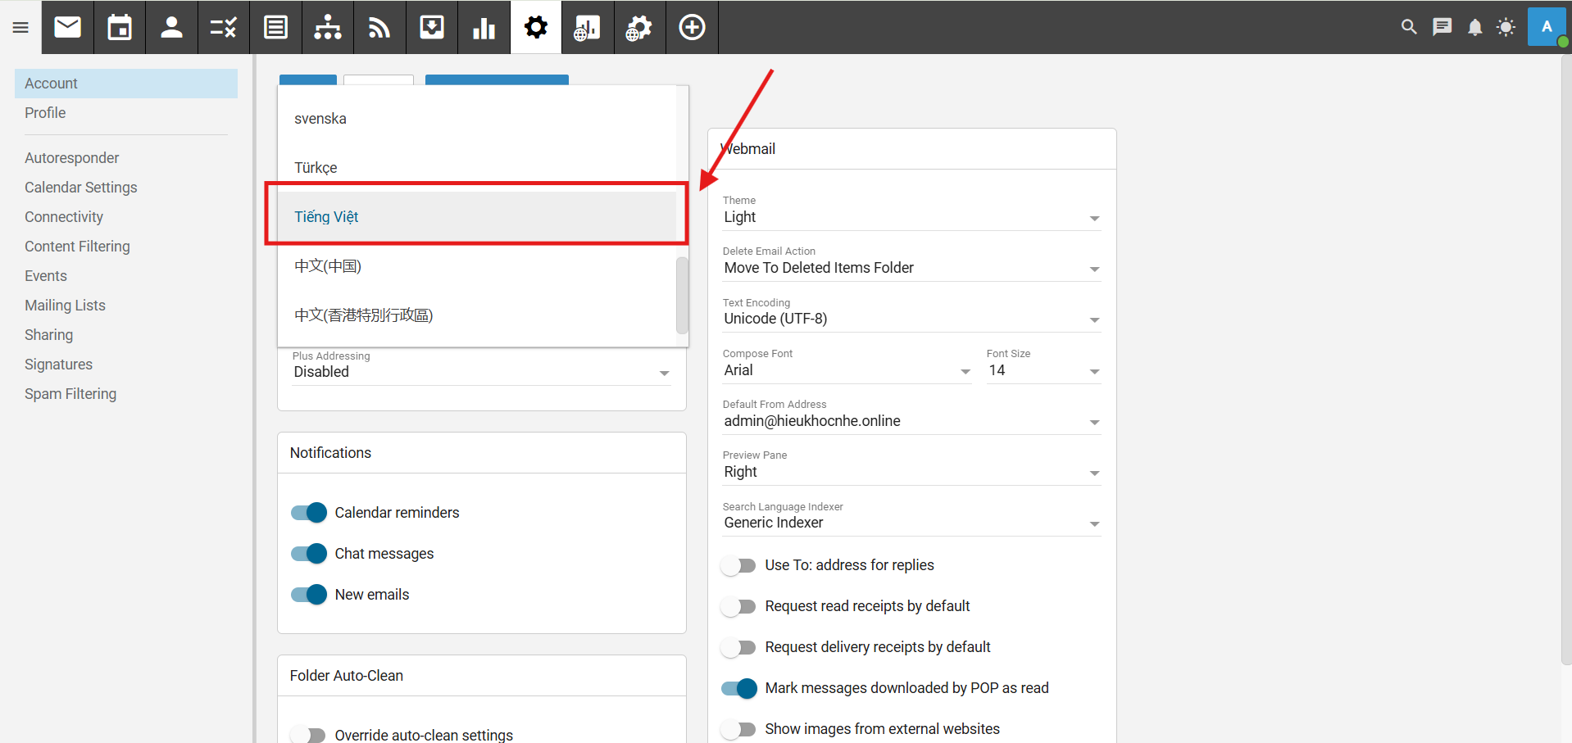The width and height of the screenshot is (1572, 743).
Task: Select Tiếng Việt from language list
Action: tap(326, 217)
